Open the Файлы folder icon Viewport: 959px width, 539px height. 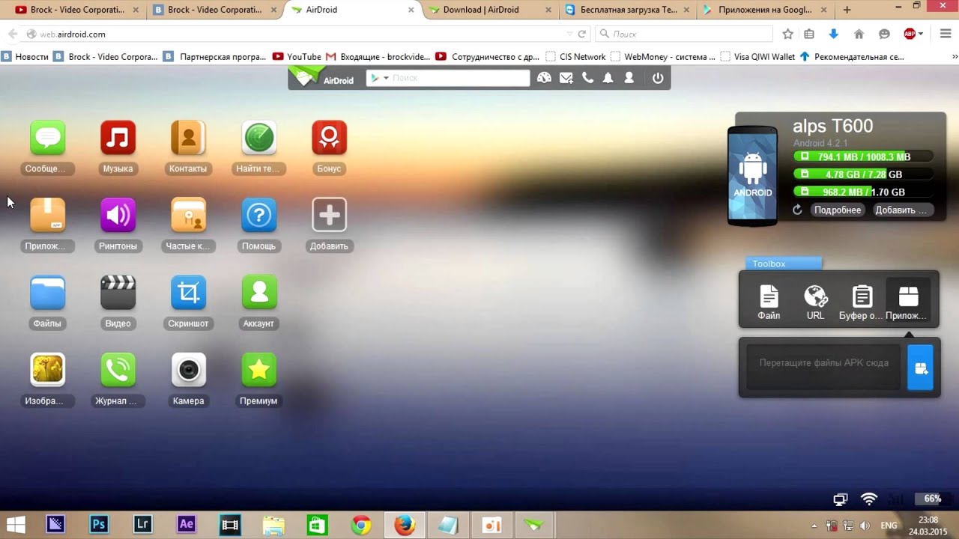[x=47, y=293]
